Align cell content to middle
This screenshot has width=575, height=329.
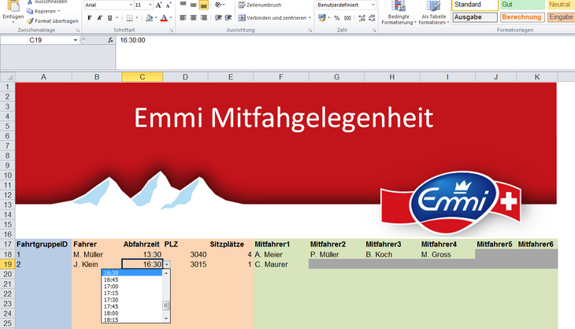193,5
